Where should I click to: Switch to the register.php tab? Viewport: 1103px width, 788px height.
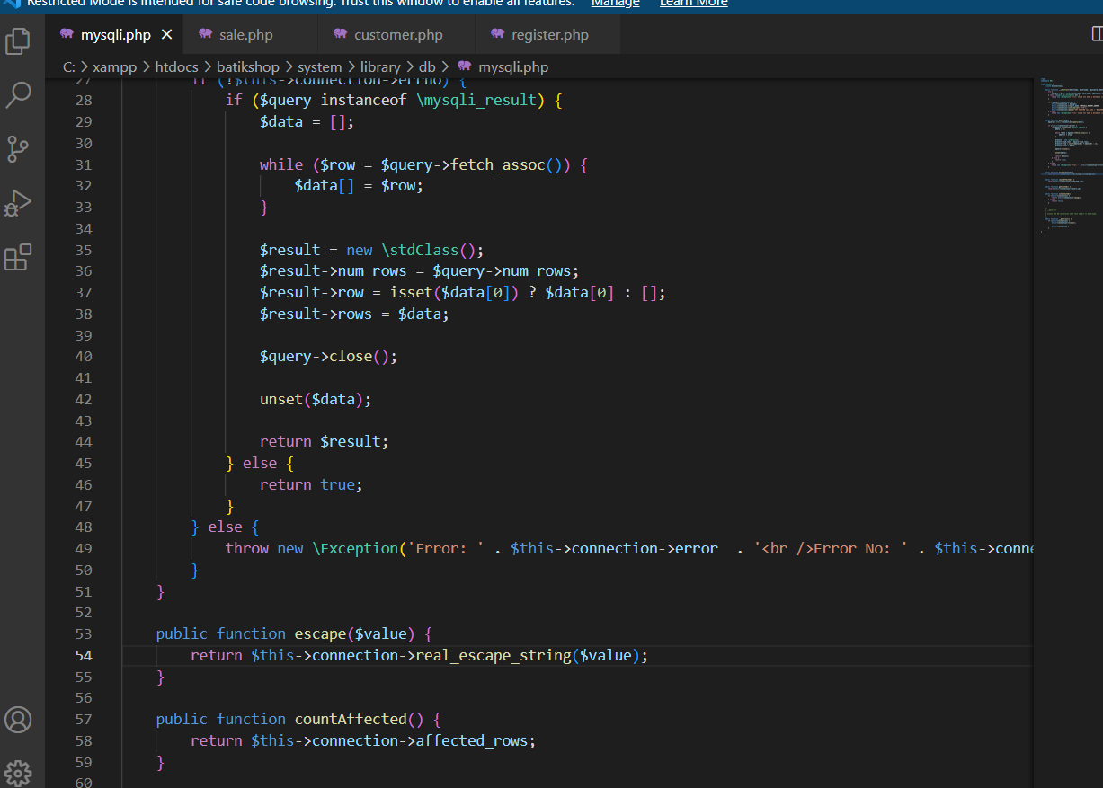tap(548, 35)
